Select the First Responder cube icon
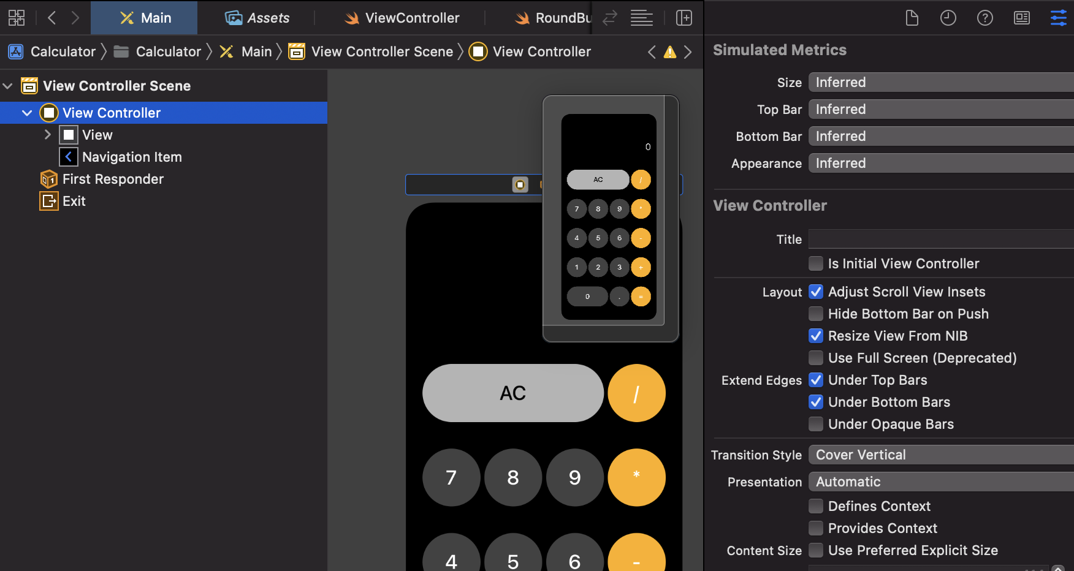Image resolution: width=1074 pixels, height=571 pixels. click(x=49, y=179)
